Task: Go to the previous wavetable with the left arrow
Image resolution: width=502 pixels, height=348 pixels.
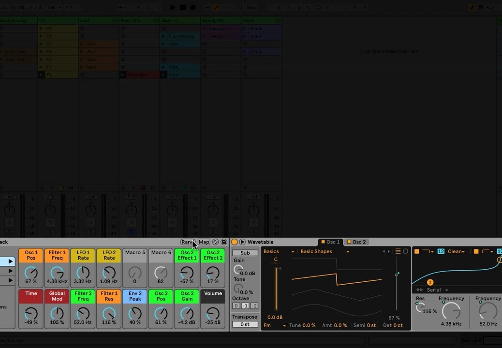Action: [384, 251]
